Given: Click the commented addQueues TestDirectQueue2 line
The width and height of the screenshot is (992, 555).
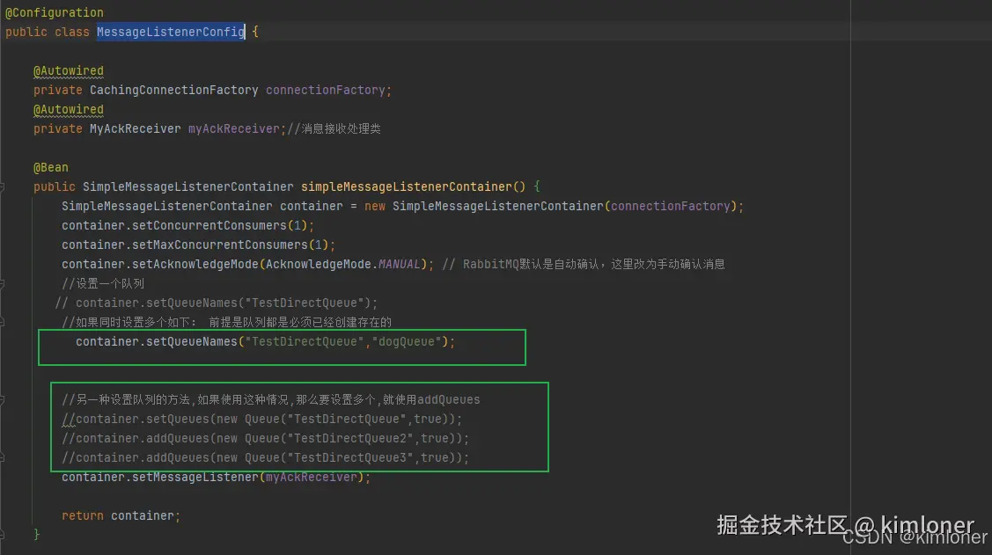Looking at the screenshot, I should (266, 438).
